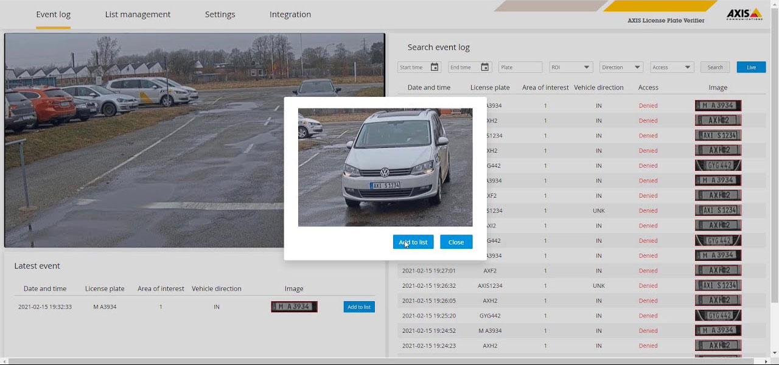The image size is (779, 365).
Task: Switch to Live event view
Action: (x=751, y=68)
